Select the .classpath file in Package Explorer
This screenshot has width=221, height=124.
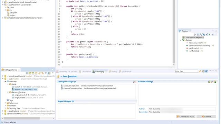(12, 12)
